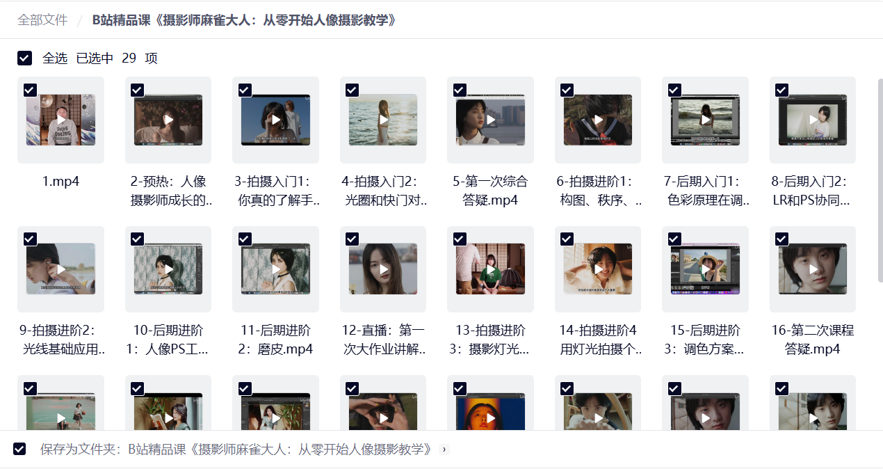Open B站精品课 folder breadcrumb title
This screenshot has width=883, height=469.
[245, 20]
